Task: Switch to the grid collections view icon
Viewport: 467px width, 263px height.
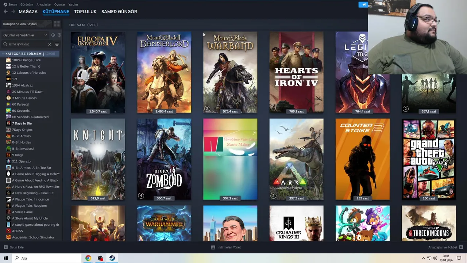Action: (x=57, y=24)
